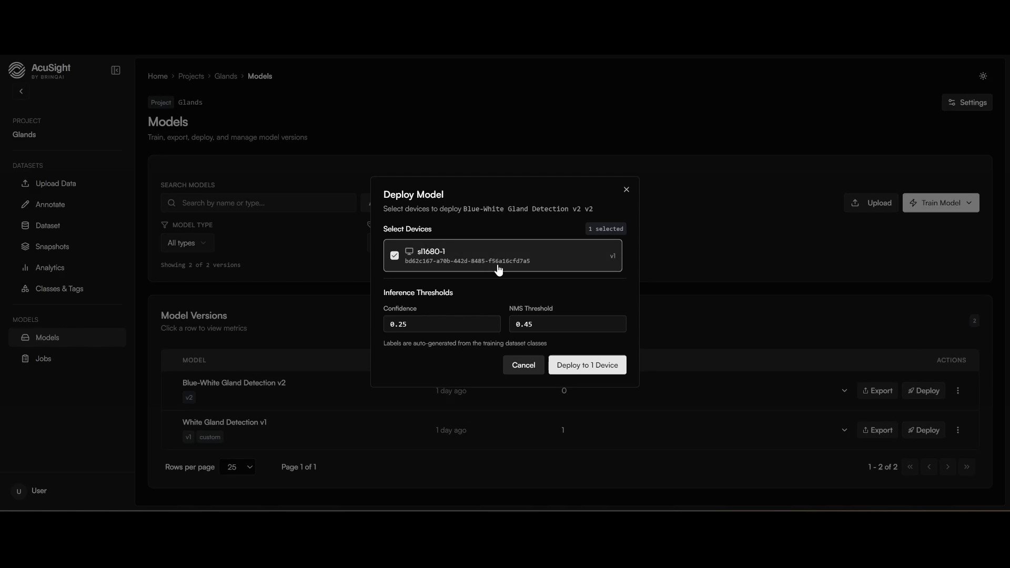Click the Upload button
This screenshot has height=568, width=1010.
coord(871,203)
